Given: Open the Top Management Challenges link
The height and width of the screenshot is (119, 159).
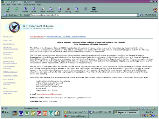Looking at the screenshot, I should (x=9, y=67).
